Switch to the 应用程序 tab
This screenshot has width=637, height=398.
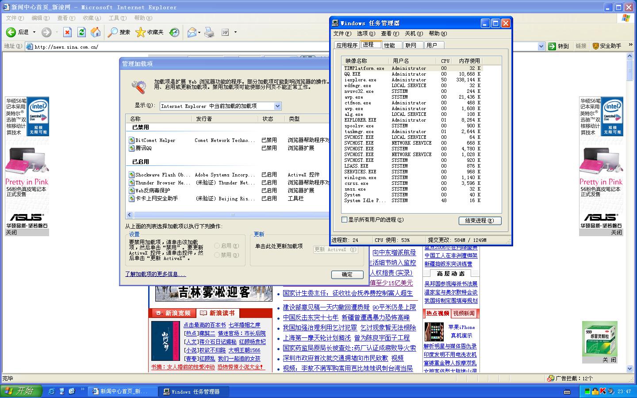pos(347,45)
